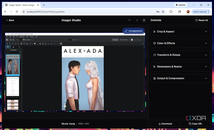Click the Imagor Studio title text
Viewport: 214px width, 130px height.
(x=71, y=20)
